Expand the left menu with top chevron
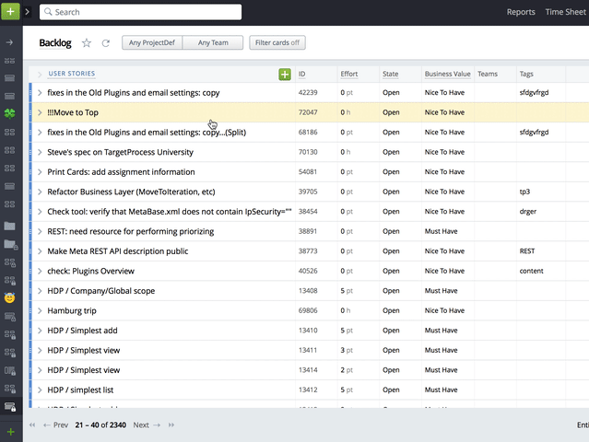 point(27,12)
